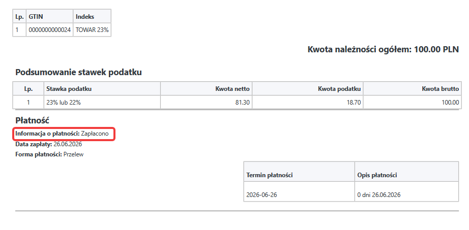Click the Kwota netto column header
469x230 pixels.
tap(207, 89)
